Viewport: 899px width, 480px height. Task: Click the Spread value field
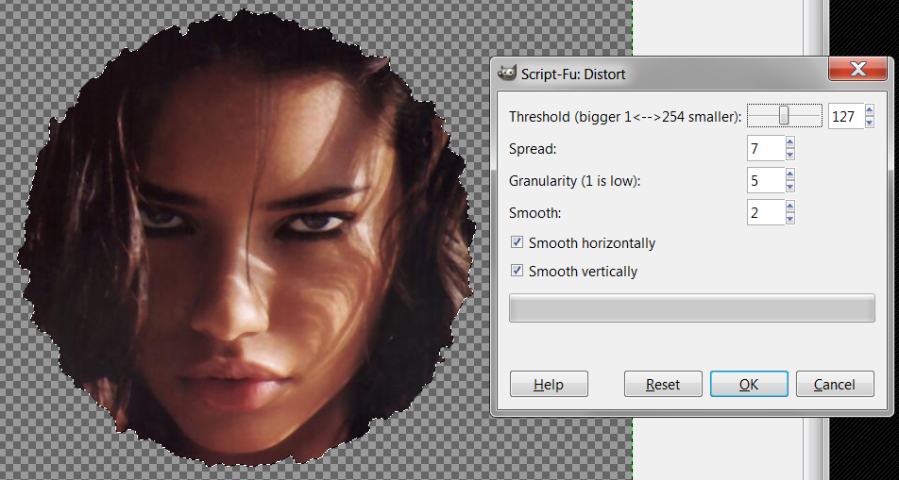point(766,148)
